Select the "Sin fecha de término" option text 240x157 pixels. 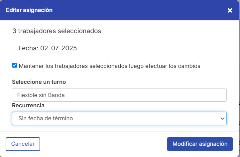46,118
